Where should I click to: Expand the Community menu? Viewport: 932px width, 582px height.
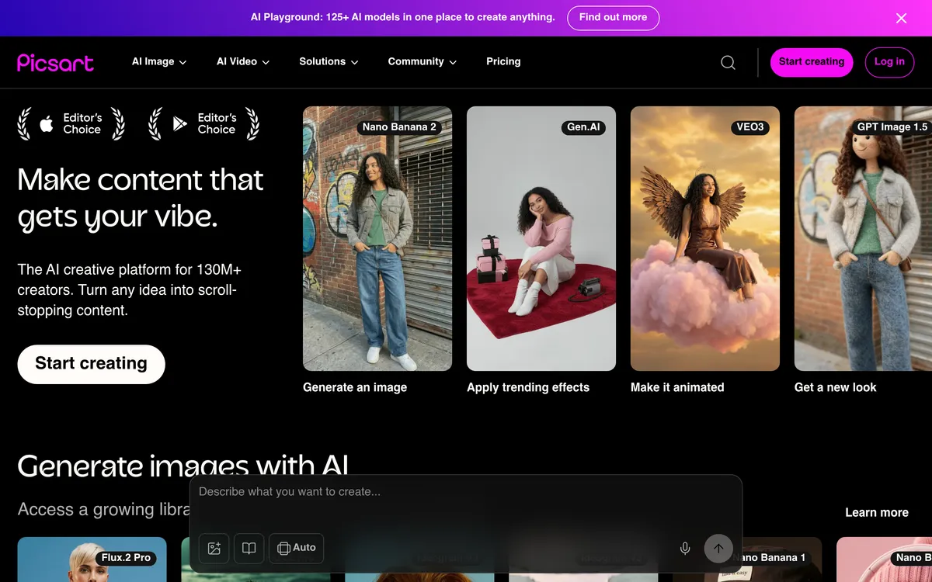click(x=422, y=62)
